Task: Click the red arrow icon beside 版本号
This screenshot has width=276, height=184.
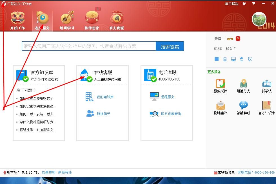Action: (5, 172)
